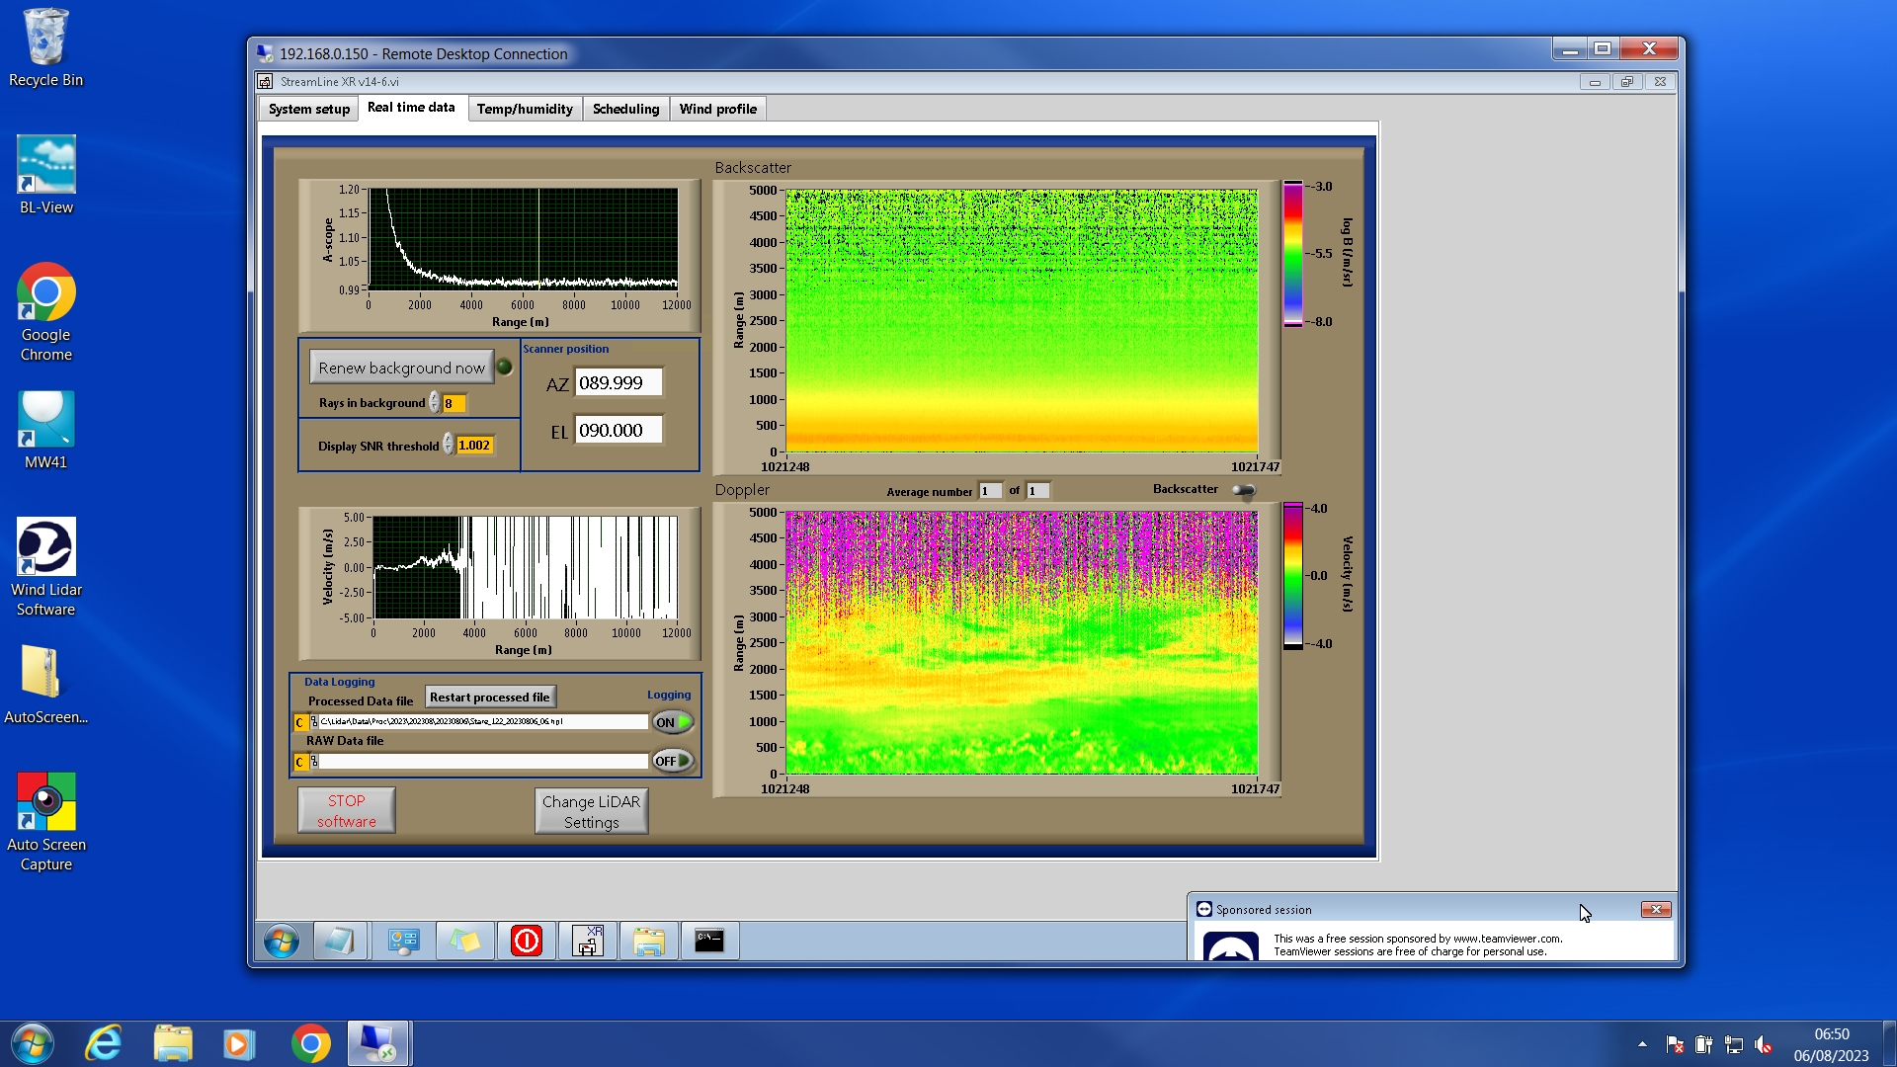Open Sticky Notes icon in remote taskbar
This screenshot has width=1897, height=1067.
click(x=465, y=941)
